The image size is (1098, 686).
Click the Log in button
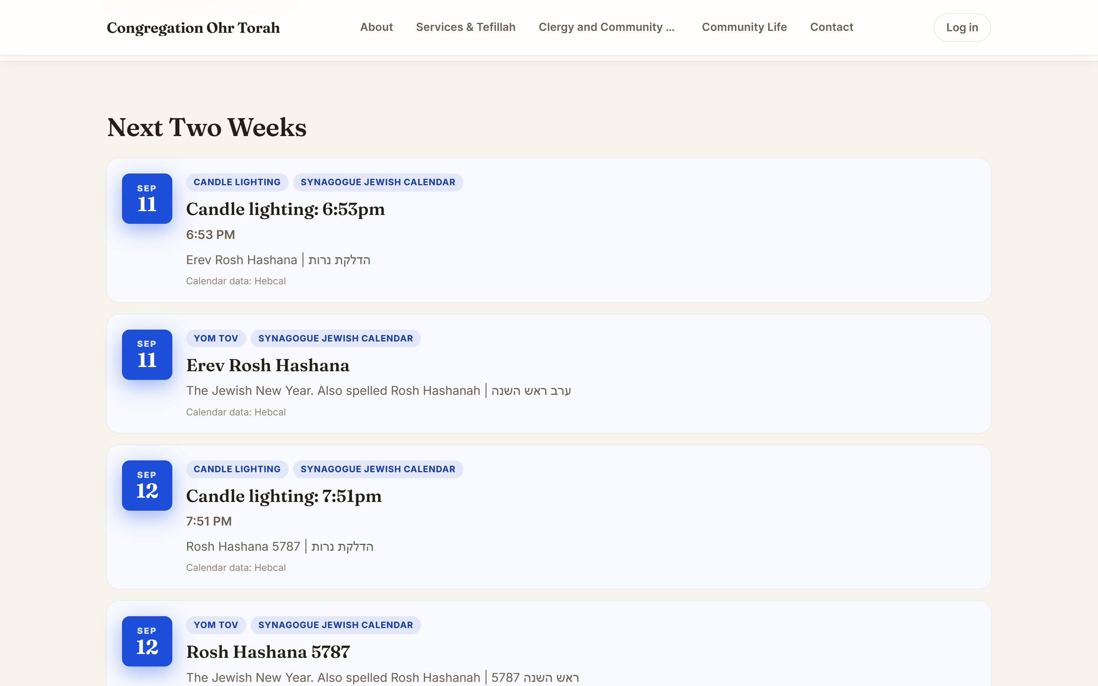[962, 28]
